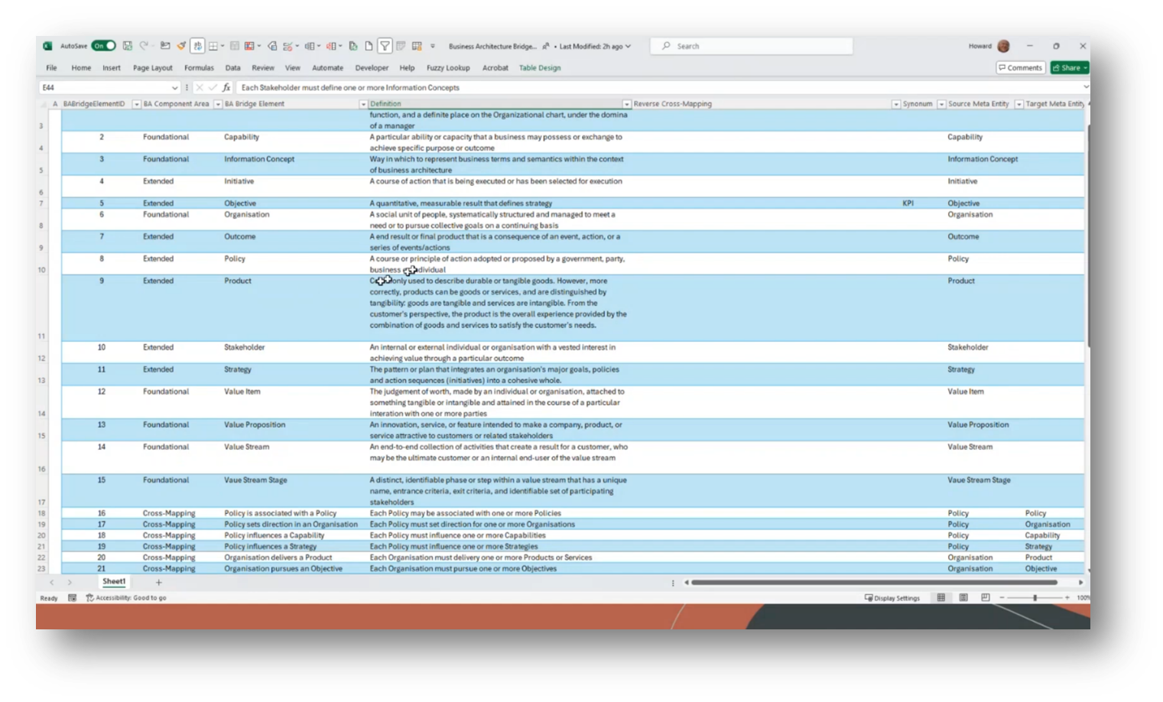The width and height of the screenshot is (1163, 702).
Task: Switch to Normal view icon
Action: pos(941,598)
